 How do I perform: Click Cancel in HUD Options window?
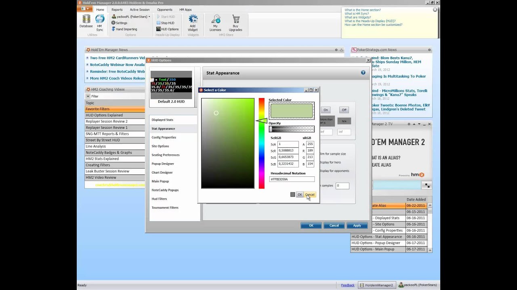pos(334,226)
